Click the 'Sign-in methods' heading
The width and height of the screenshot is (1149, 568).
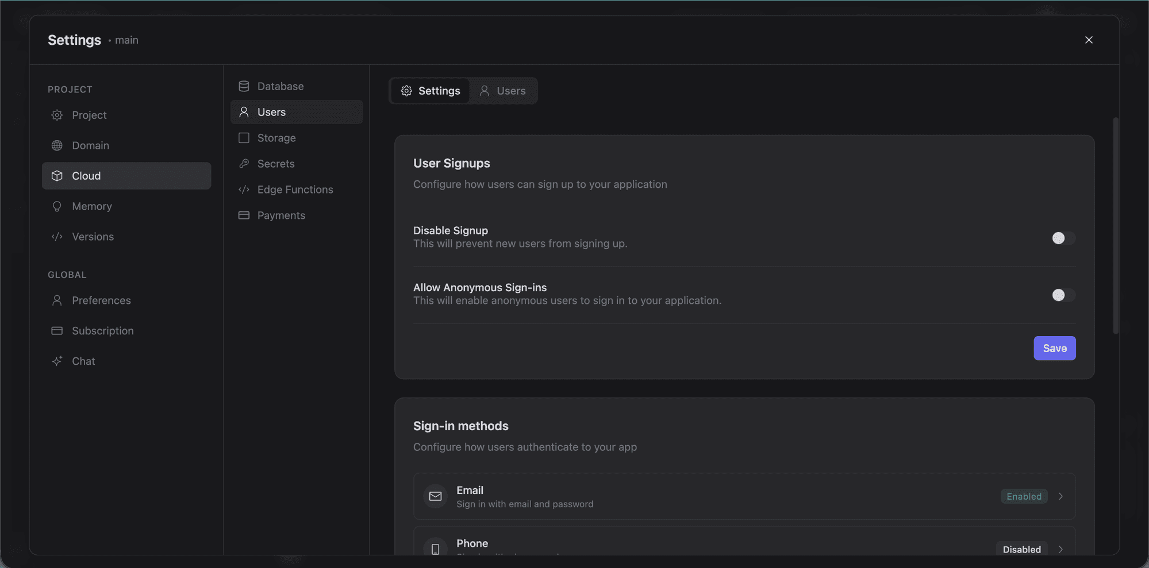pyautogui.click(x=460, y=426)
